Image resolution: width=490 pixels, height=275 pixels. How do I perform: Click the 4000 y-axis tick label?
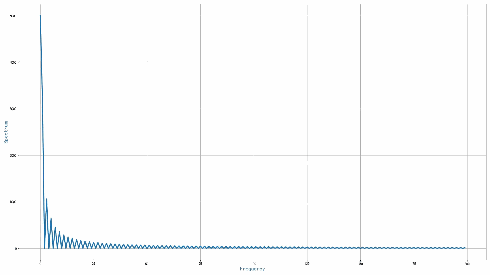coord(13,62)
